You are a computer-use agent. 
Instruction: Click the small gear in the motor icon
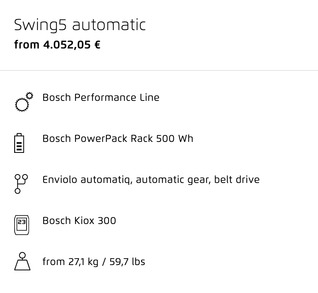30,96
